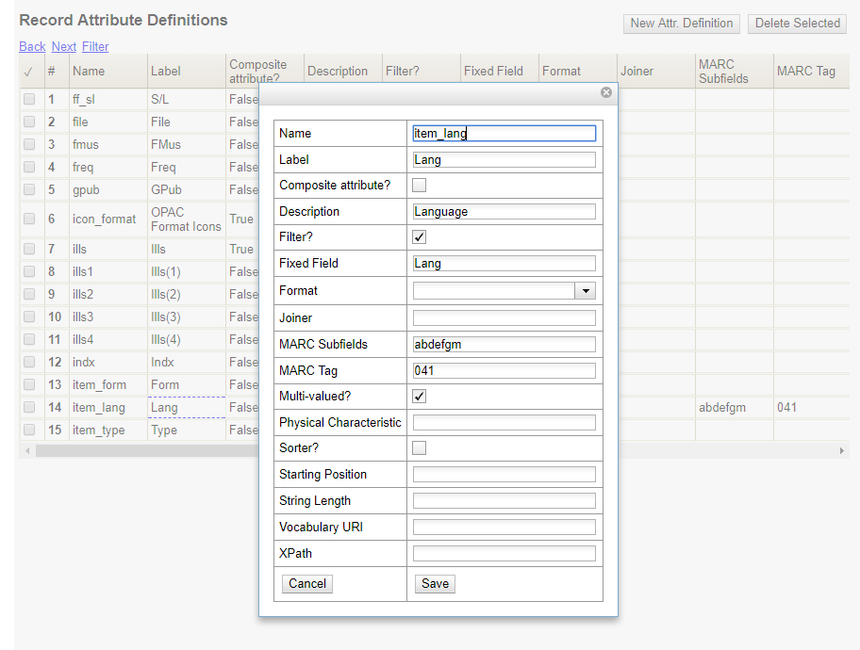Click the Save button

(434, 583)
